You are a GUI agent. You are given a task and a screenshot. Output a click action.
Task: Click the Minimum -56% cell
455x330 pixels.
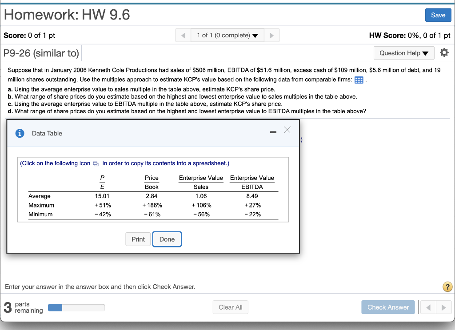pos(201,214)
